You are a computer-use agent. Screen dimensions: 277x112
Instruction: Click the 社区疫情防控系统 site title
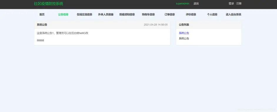coord(49,4)
